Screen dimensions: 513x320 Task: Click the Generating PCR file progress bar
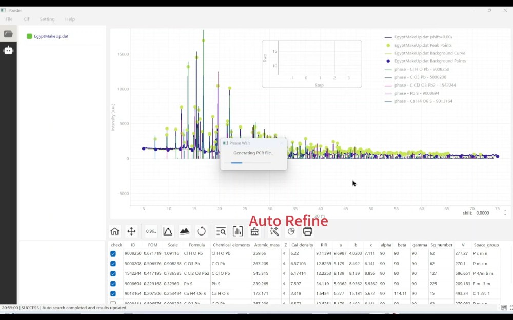coord(247,163)
